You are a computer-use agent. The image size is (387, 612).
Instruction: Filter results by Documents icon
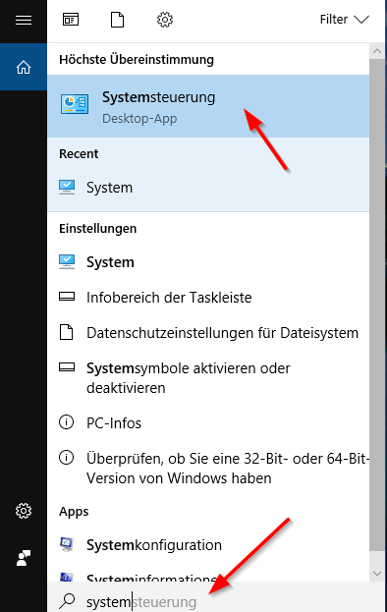[x=117, y=19]
